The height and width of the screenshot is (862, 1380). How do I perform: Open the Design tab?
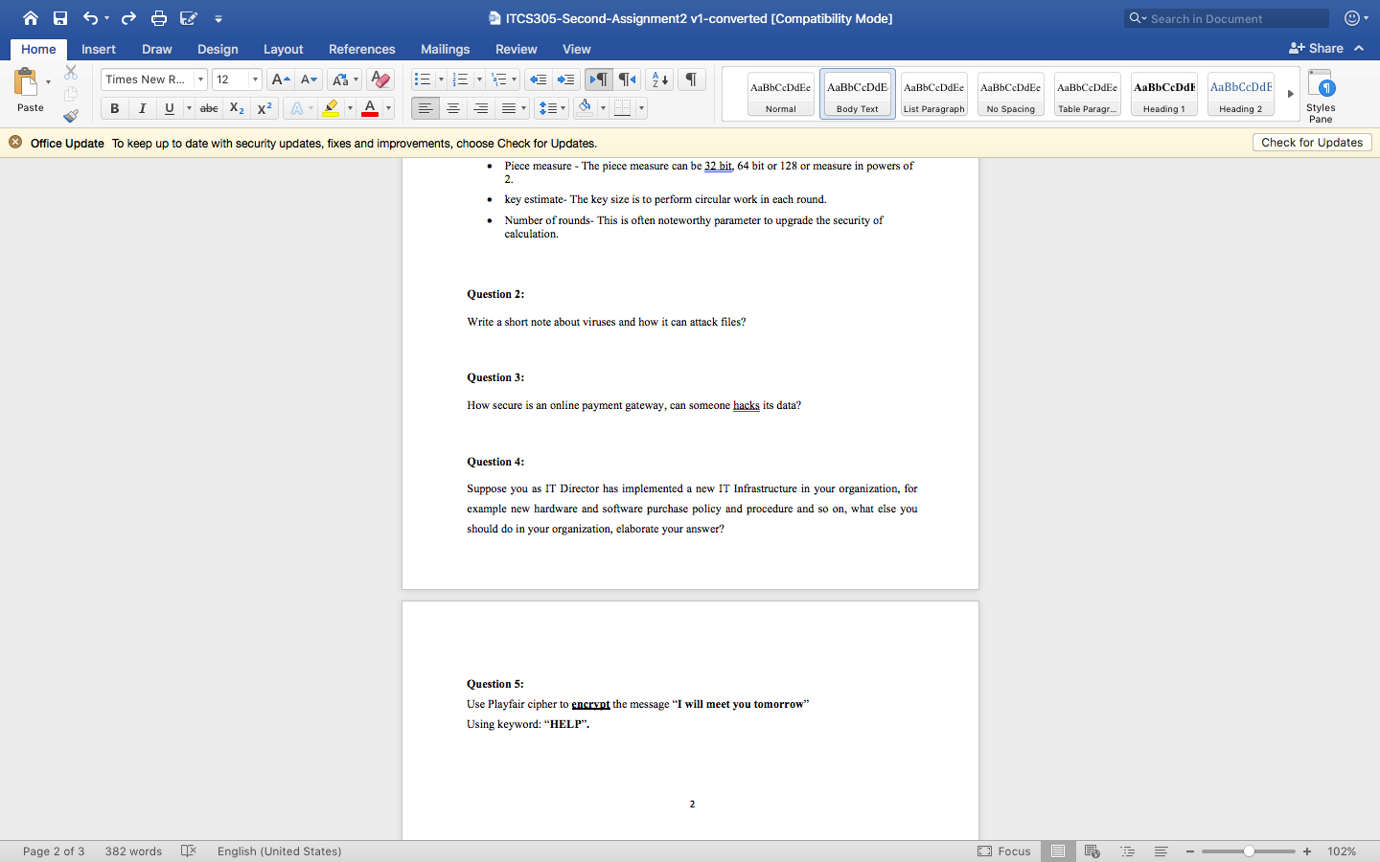pos(218,49)
